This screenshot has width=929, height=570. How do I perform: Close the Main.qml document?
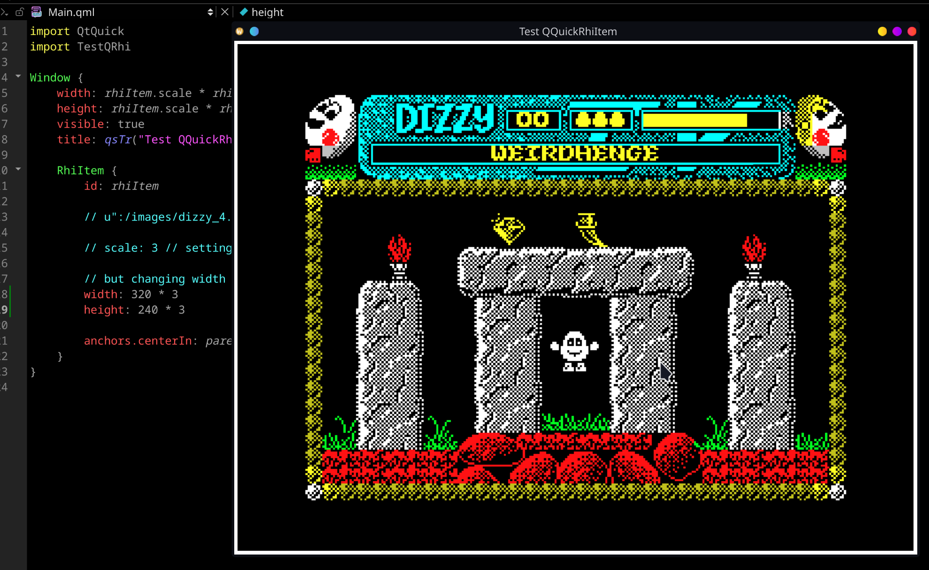[x=225, y=12]
